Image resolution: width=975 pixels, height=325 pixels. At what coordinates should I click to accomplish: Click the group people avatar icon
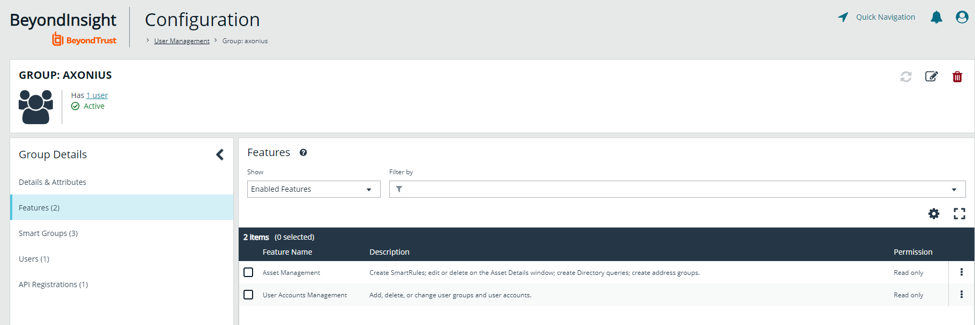tap(36, 107)
